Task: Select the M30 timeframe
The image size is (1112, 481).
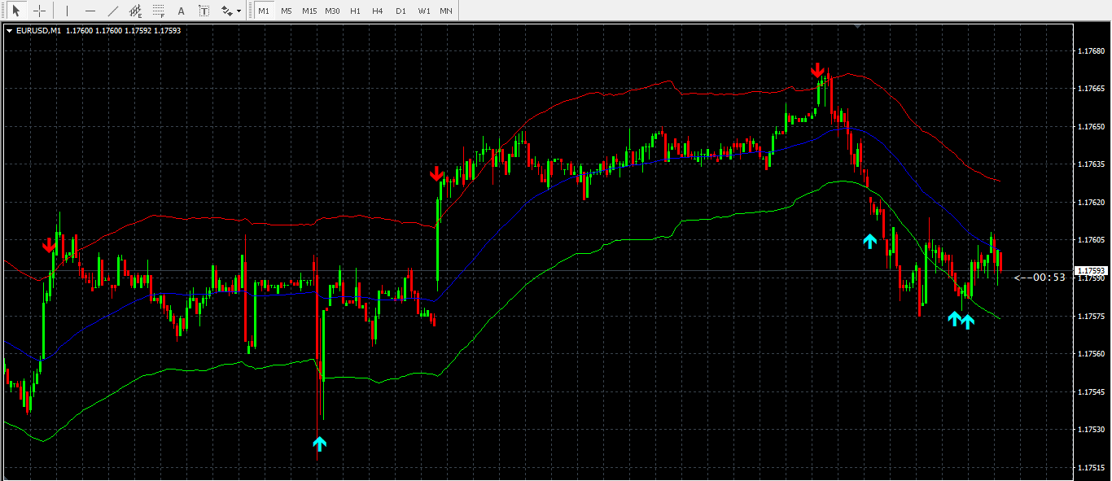Action: coord(332,11)
